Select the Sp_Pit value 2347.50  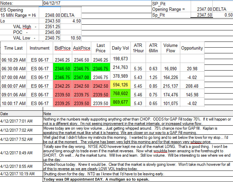[x=202, y=15]
